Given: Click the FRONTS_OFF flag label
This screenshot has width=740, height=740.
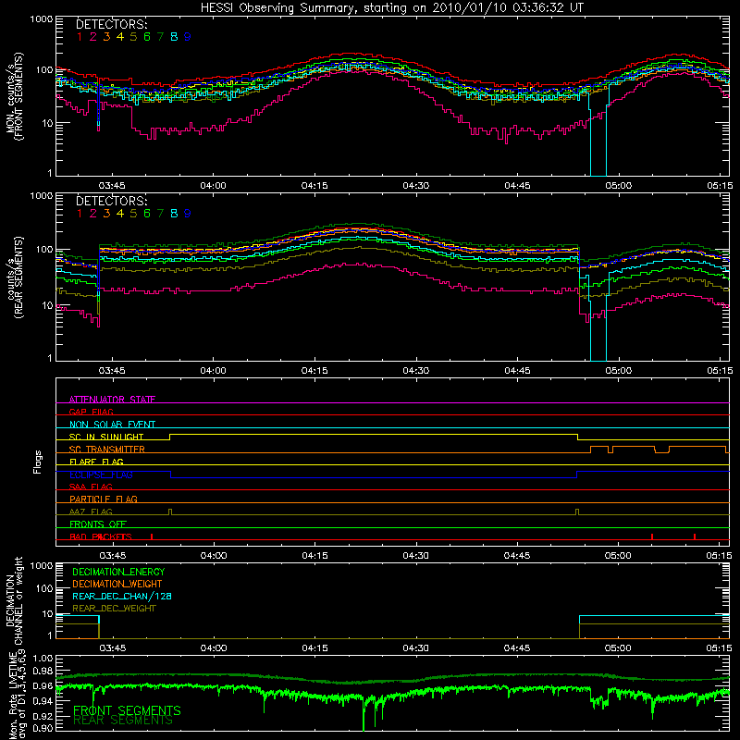Looking at the screenshot, I should 98,524.
